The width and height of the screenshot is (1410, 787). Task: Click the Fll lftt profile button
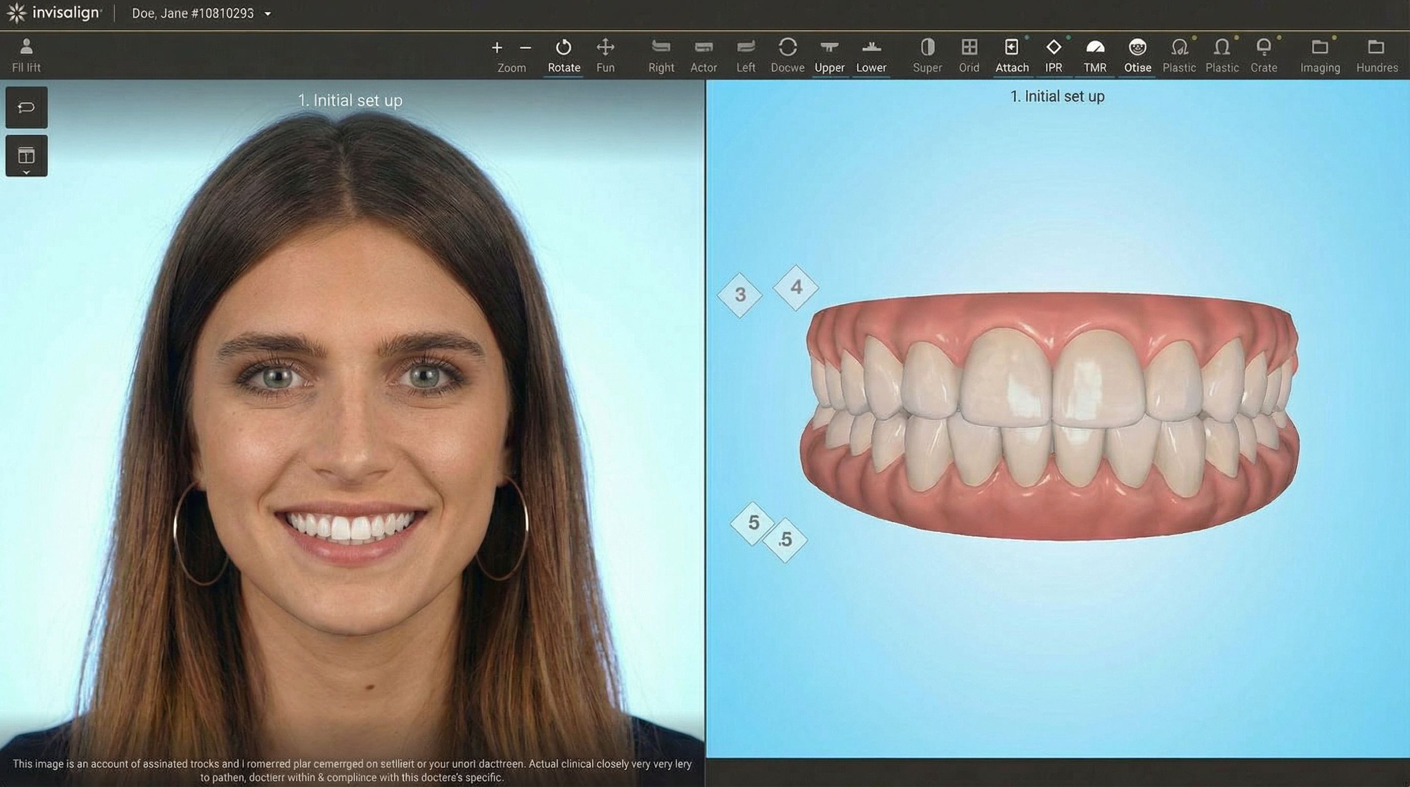tap(26, 48)
